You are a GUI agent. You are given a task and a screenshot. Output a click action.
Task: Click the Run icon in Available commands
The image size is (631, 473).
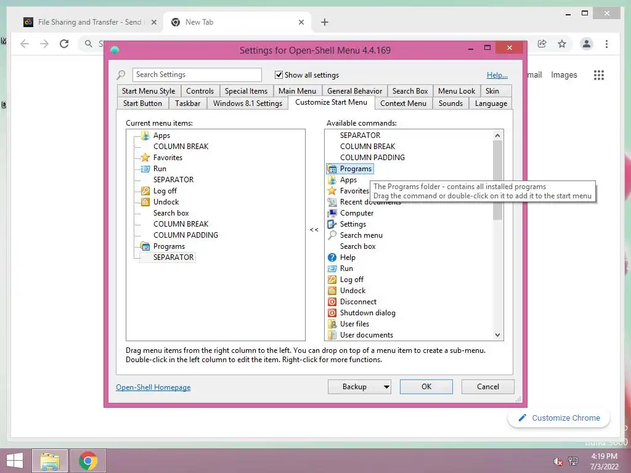pos(332,269)
